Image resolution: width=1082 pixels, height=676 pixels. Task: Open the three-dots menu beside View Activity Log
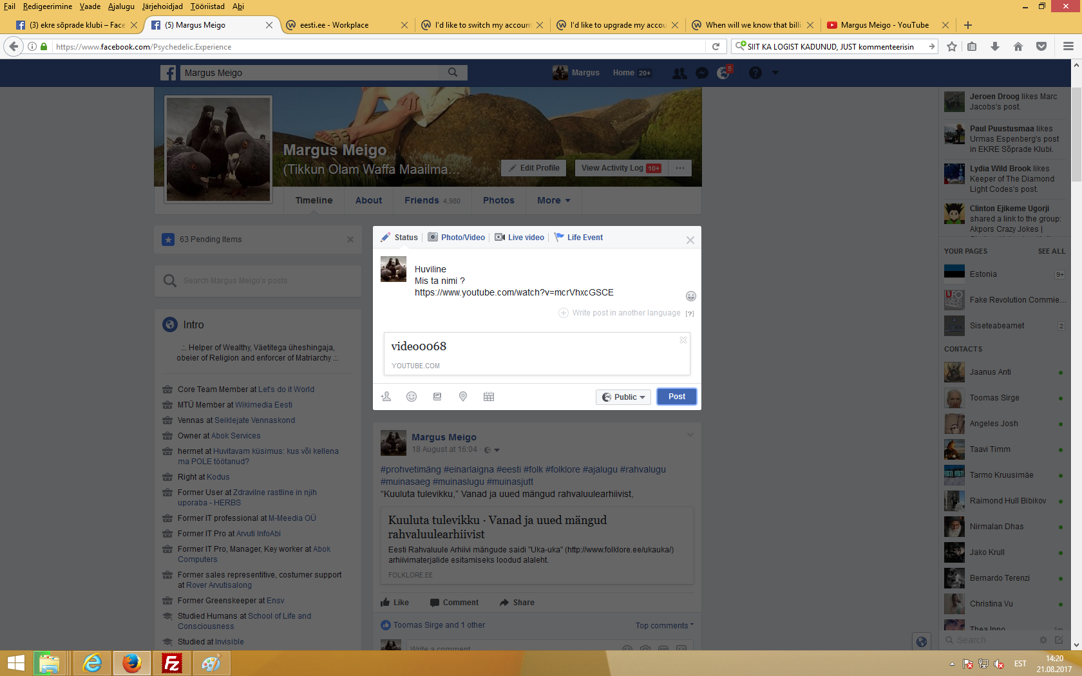[x=680, y=168]
